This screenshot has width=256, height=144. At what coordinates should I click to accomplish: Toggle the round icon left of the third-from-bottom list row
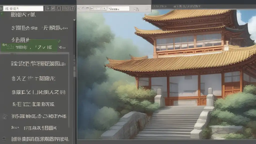[x=4, y=116]
